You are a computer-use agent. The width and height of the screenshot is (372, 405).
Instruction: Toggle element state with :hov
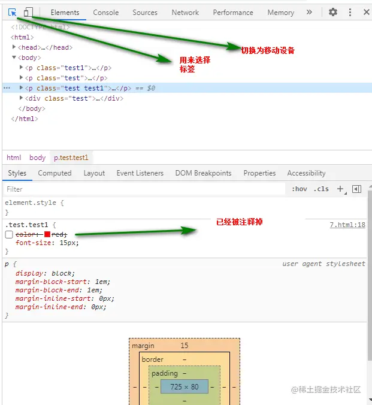300,189
